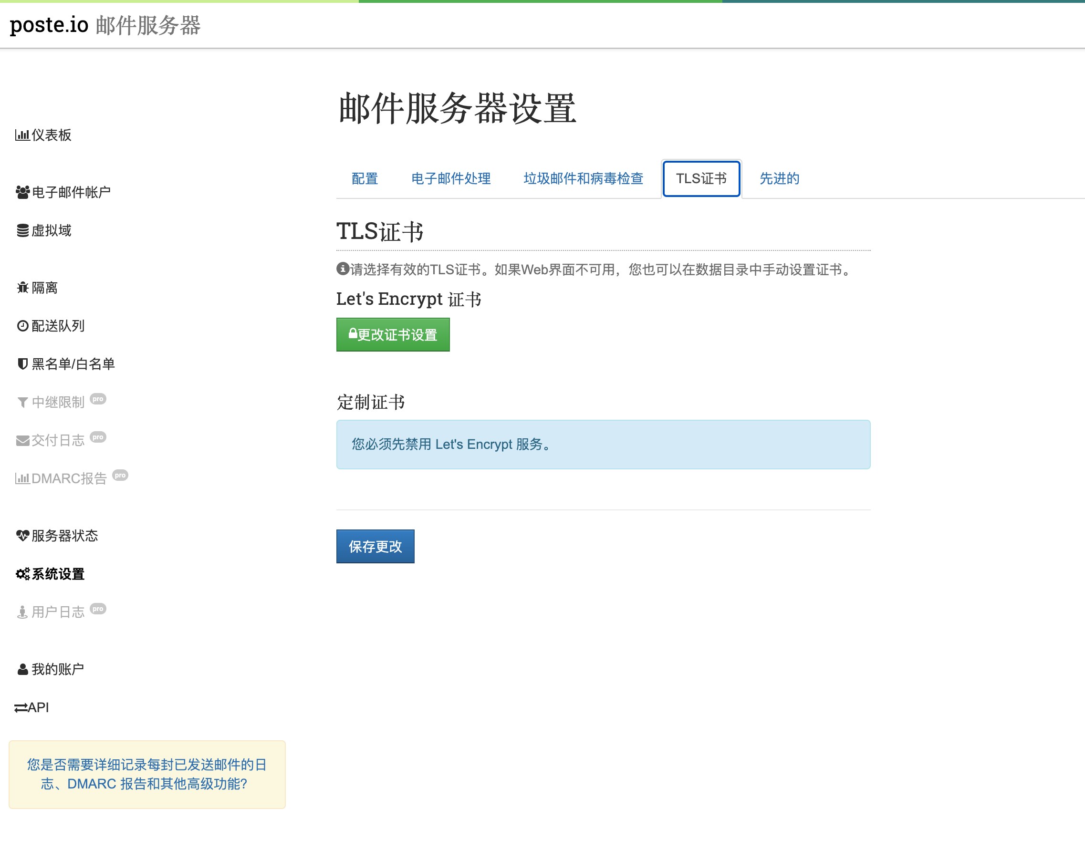1085x850 pixels.
Task: Click the blacklist/whitelist shield icon
Action: pyautogui.click(x=22, y=364)
